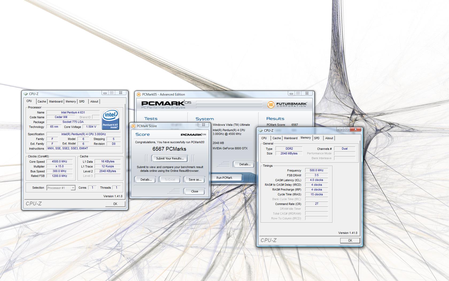The width and height of the screenshot is (449, 281).
Task: Click the Specification Pentium 4 CPU 3.00GHz field
Action: coord(84,134)
